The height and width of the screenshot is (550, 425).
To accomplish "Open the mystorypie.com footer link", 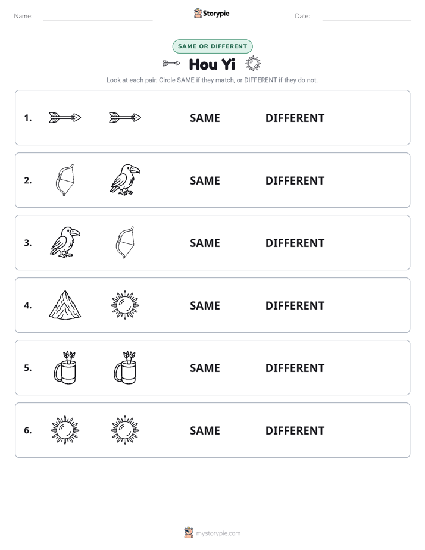I will click(212, 533).
